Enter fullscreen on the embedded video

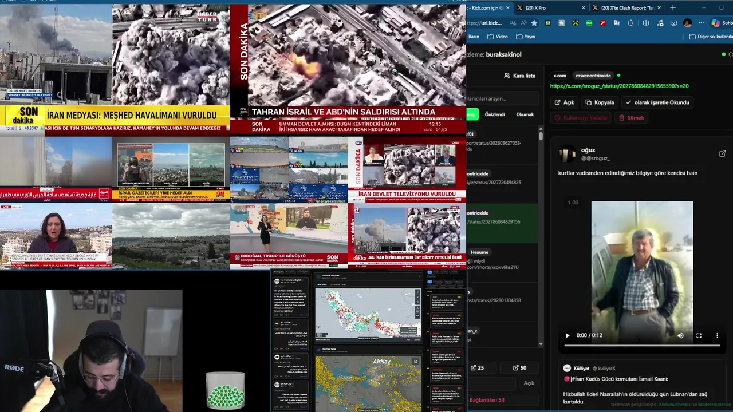pos(699,335)
